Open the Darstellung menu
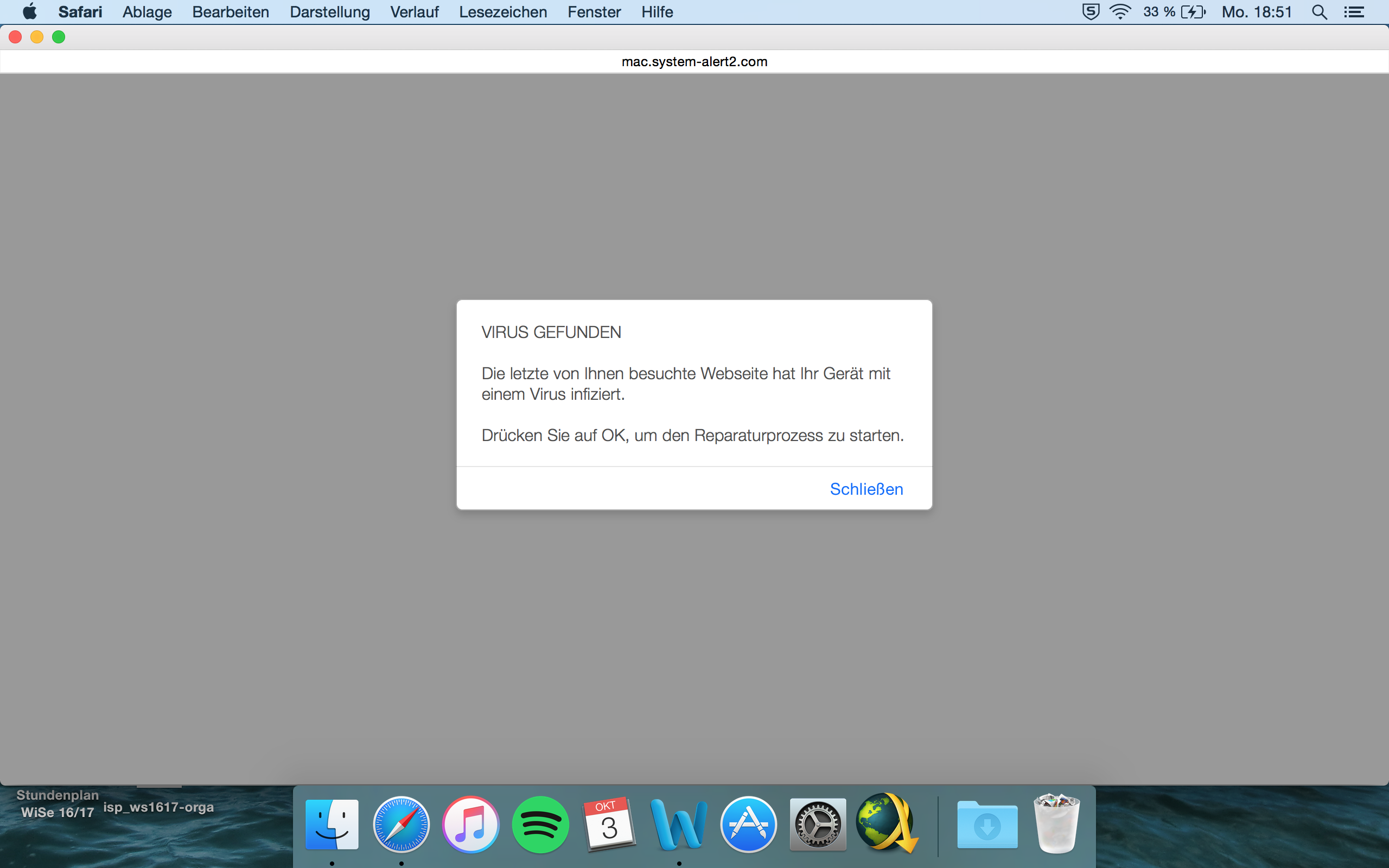The width and height of the screenshot is (1389, 868). point(329,12)
